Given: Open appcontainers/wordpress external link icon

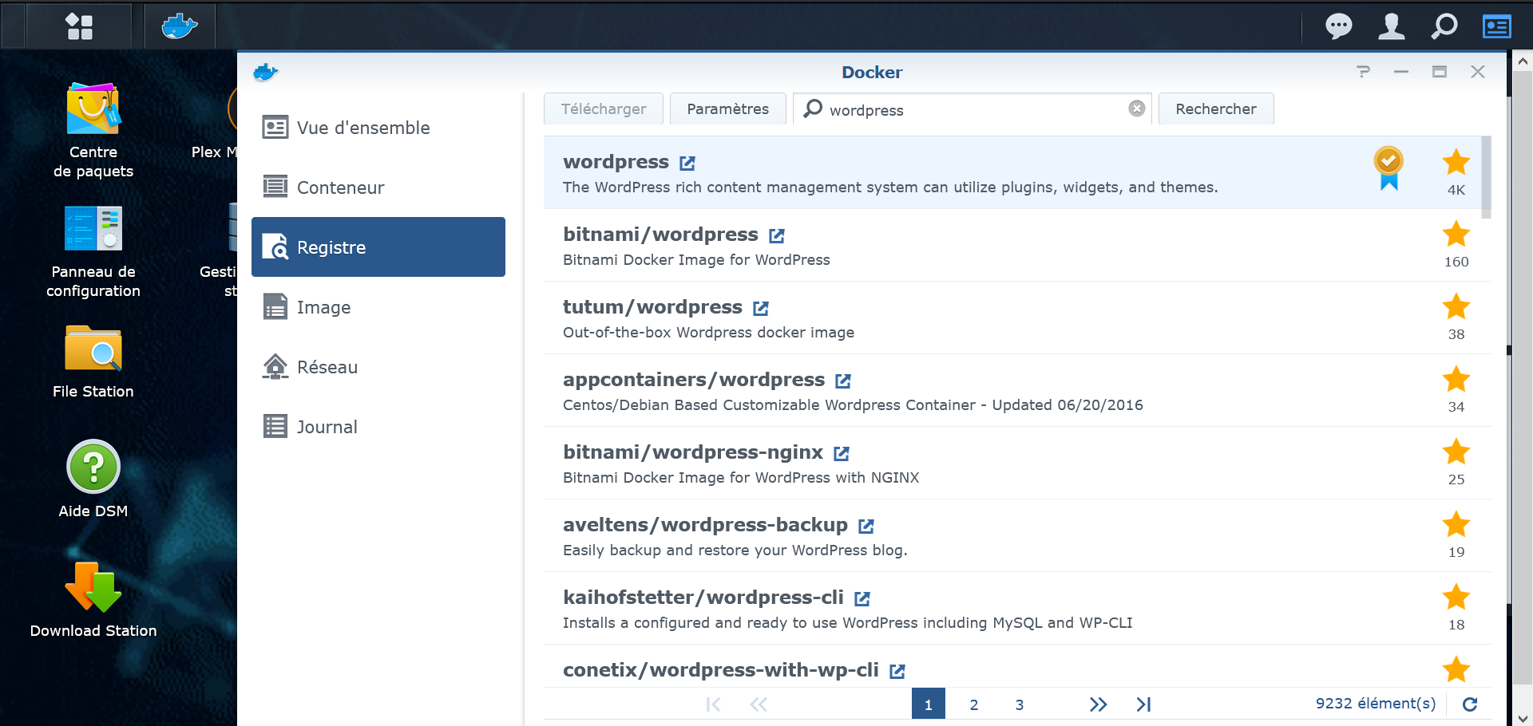Looking at the screenshot, I should pyautogui.click(x=843, y=381).
